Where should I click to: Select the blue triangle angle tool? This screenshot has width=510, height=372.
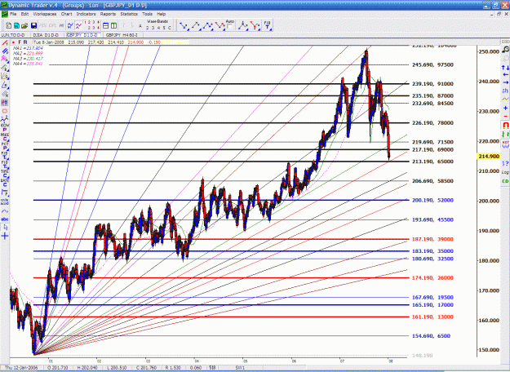tap(5, 85)
